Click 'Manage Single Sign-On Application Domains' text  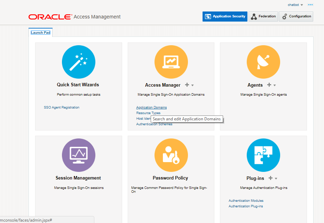point(171,95)
